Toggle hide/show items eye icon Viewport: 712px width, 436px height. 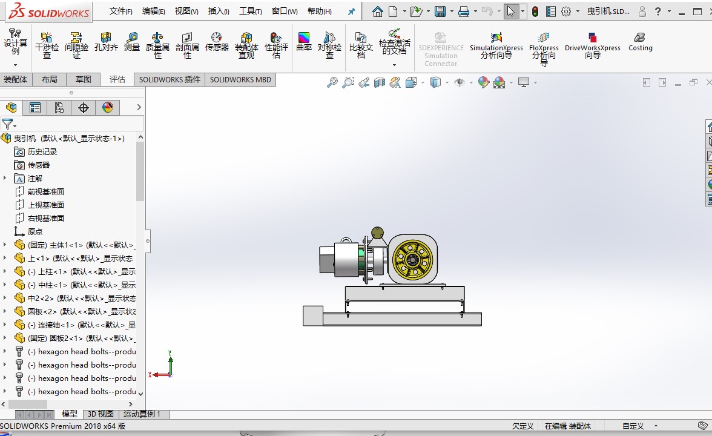coord(460,82)
